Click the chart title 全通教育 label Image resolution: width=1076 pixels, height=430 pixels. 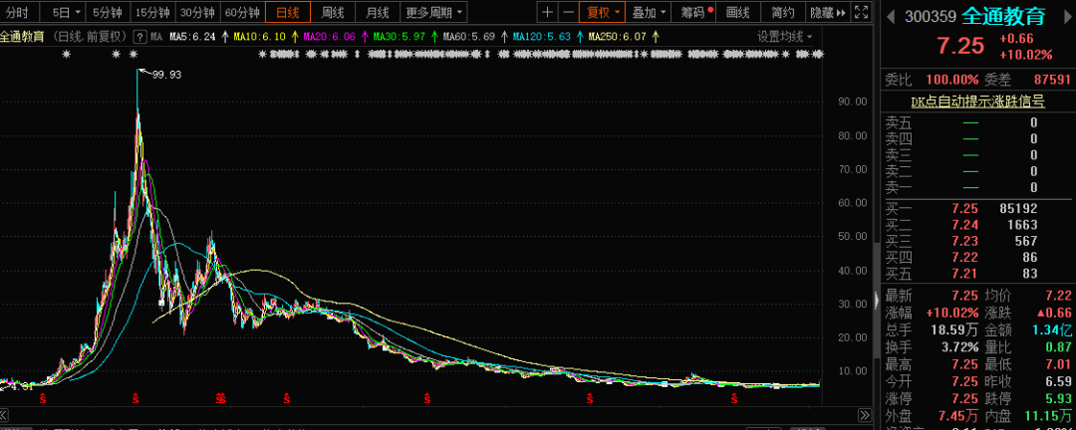[x=23, y=37]
